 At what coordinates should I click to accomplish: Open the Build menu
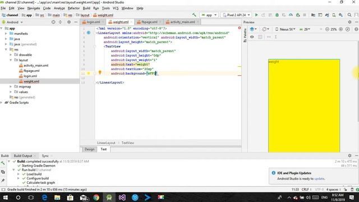click(86, 8)
